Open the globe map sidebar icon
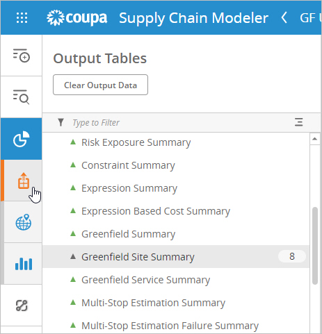This screenshot has height=334, width=322. coord(24,222)
